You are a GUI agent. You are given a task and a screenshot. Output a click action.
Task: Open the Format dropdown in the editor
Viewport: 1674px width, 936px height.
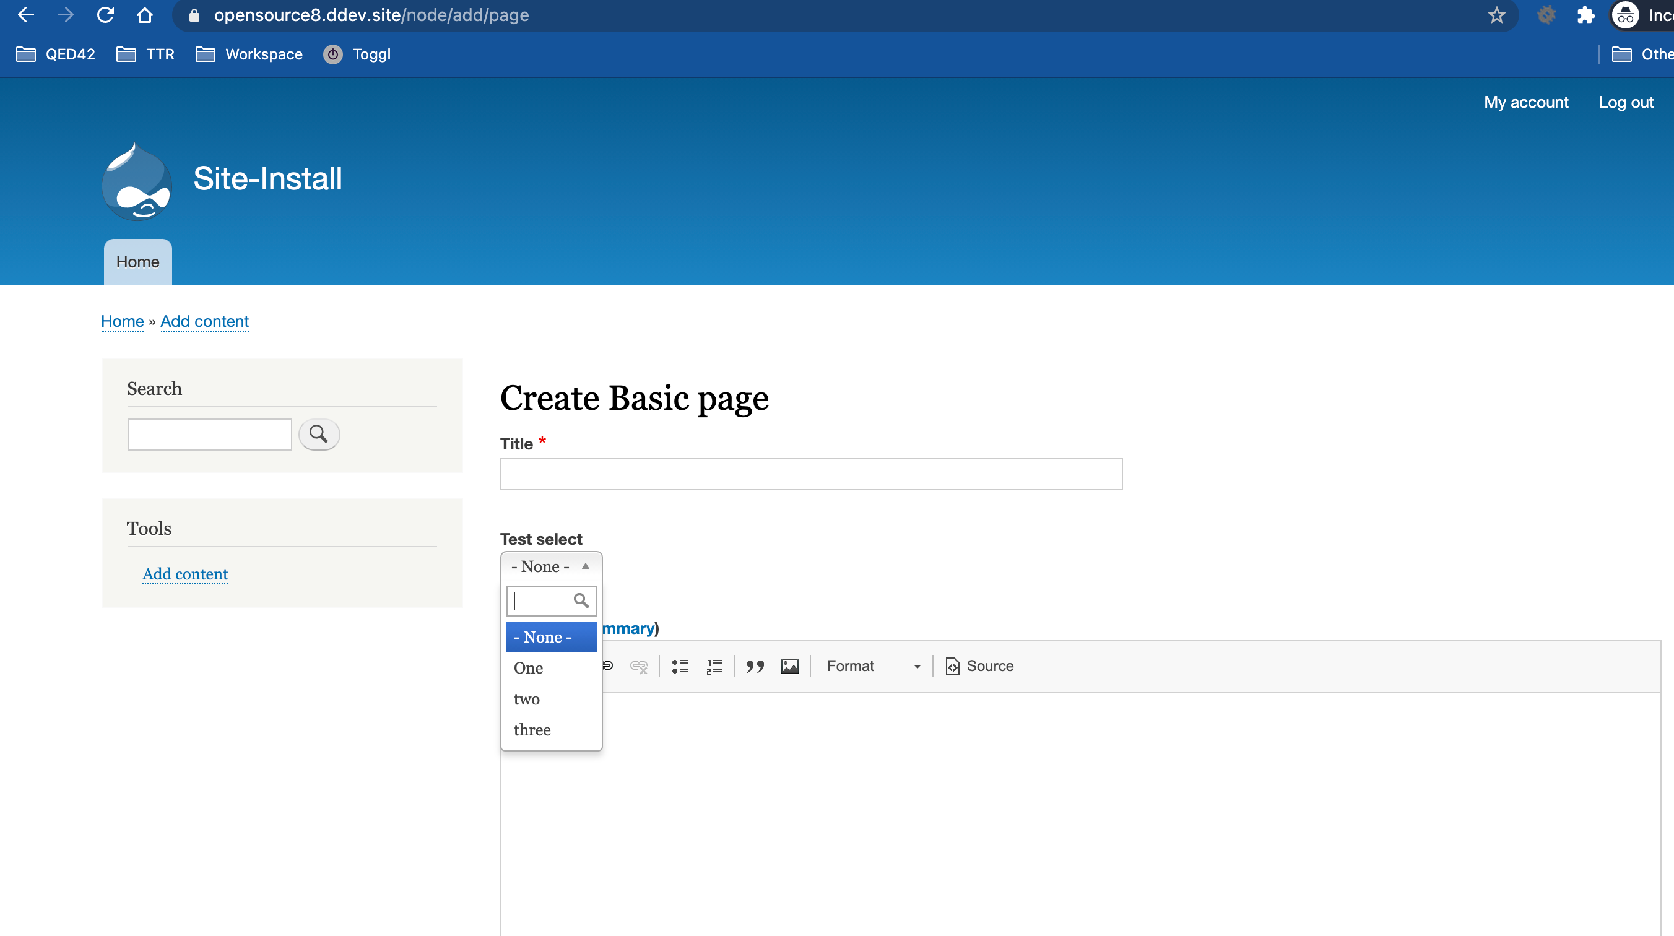[873, 665]
